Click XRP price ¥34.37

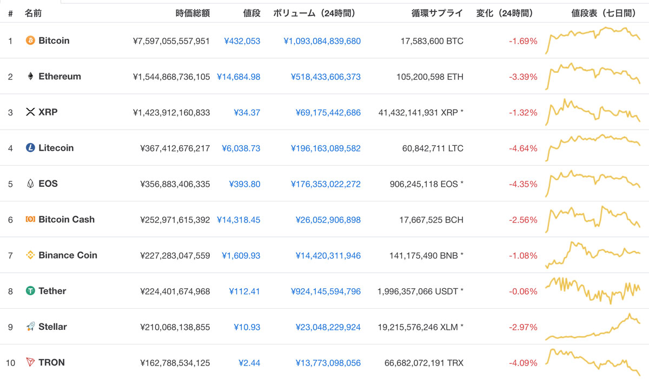click(247, 112)
